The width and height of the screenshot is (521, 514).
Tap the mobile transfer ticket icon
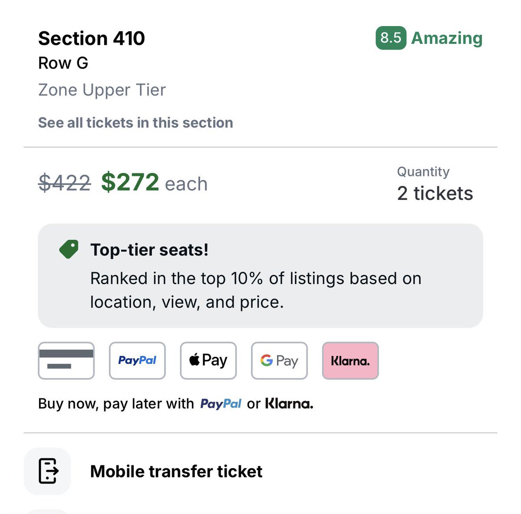(x=47, y=471)
